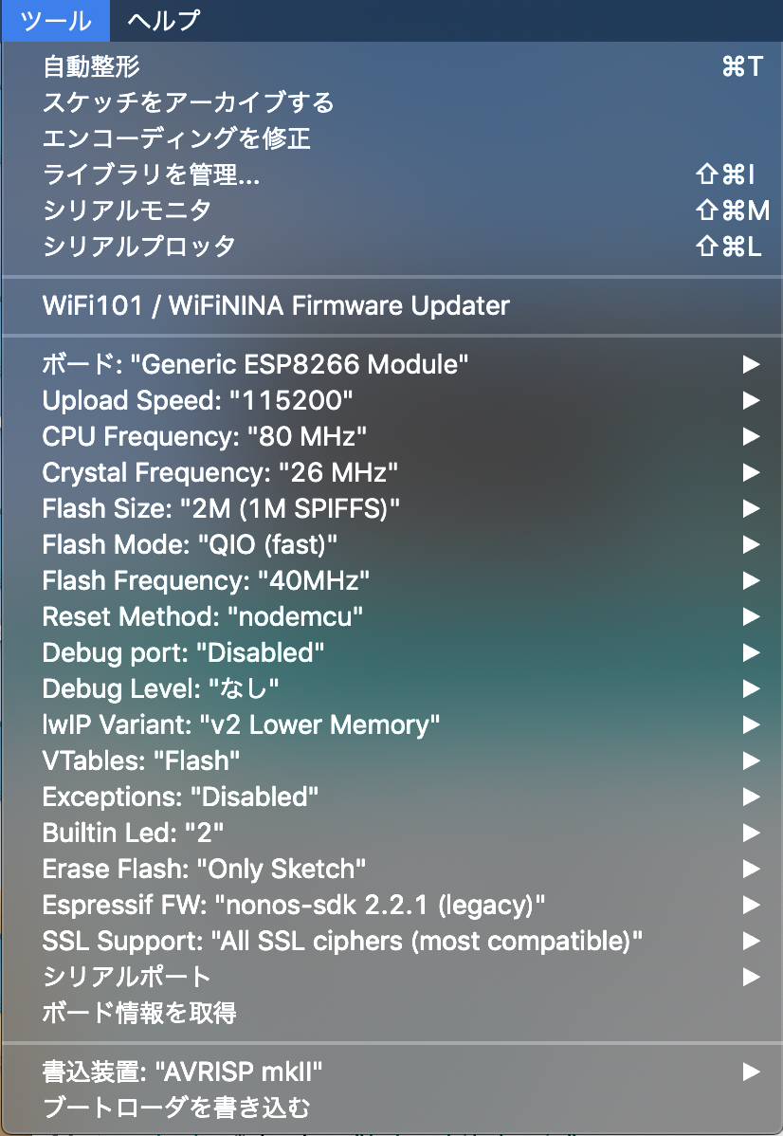Viewport: 783px width, 1136px height.
Task: Open the ツール menu in menu bar
Action: pos(55,20)
